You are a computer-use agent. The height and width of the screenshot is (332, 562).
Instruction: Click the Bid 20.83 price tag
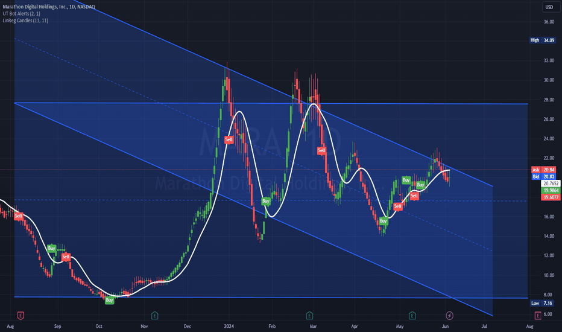point(544,177)
